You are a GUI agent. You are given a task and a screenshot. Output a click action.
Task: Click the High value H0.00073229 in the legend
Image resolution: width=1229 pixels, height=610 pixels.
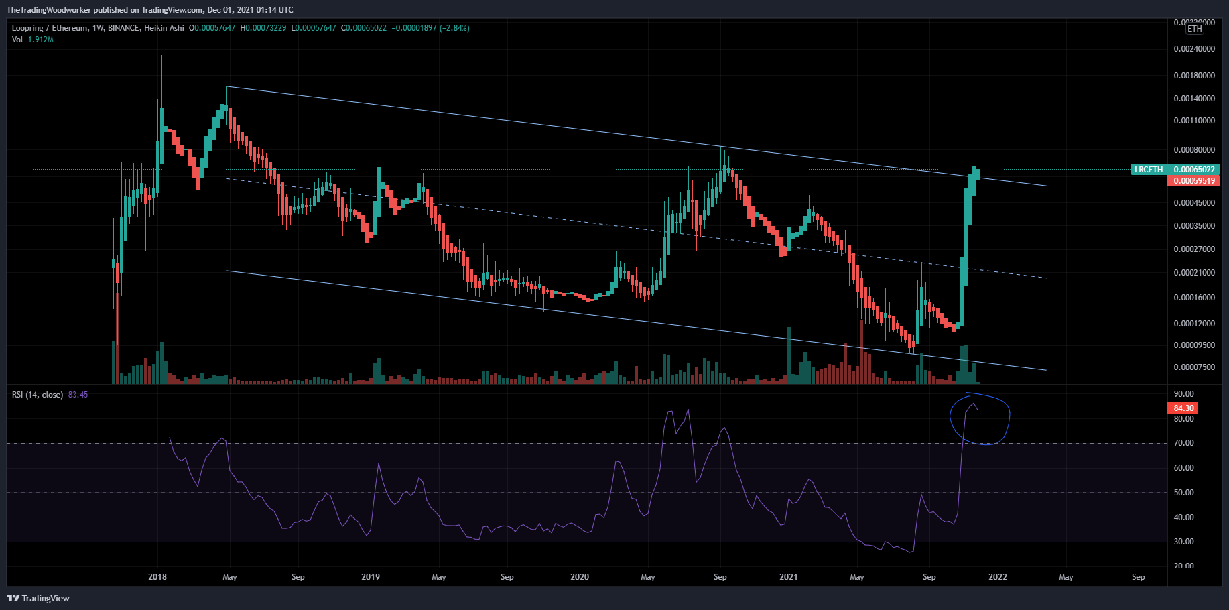(263, 28)
